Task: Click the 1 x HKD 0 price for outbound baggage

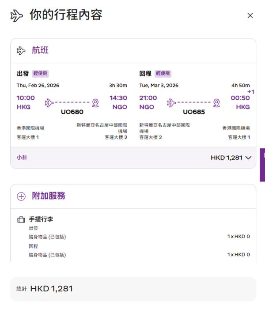Action: [238, 236]
